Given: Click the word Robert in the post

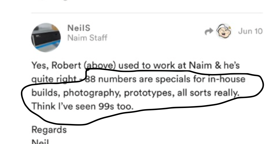Looking at the screenshot, I should (x=66, y=65).
